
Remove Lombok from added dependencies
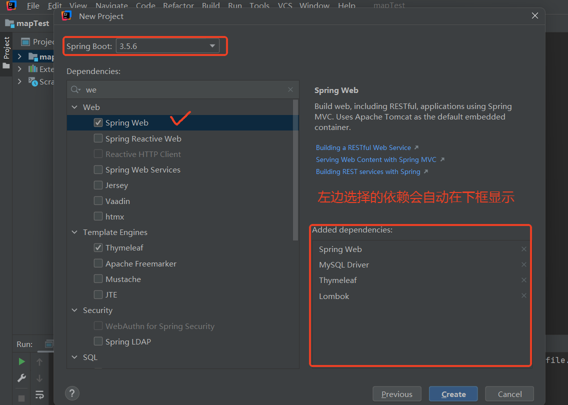coord(524,295)
